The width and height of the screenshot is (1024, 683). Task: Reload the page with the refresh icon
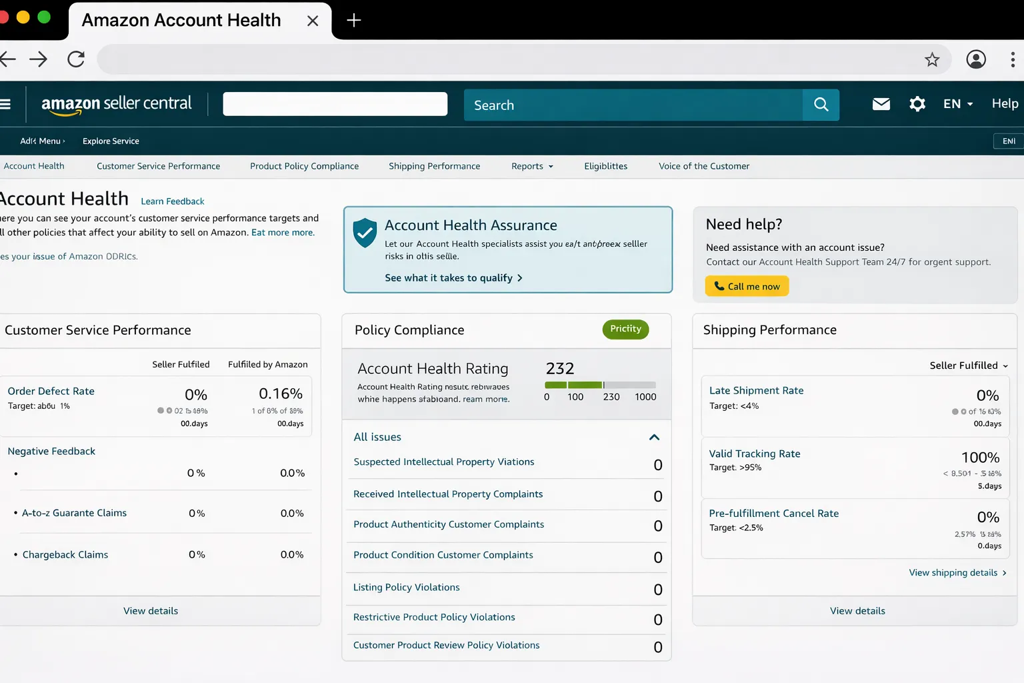click(x=76, y=59)
